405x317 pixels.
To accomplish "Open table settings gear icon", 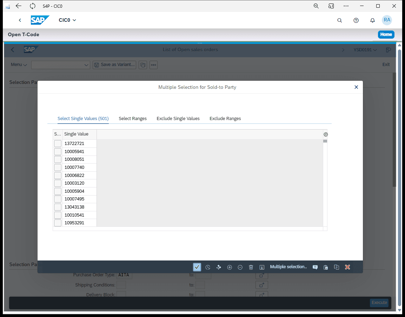I will coord(326,134).
